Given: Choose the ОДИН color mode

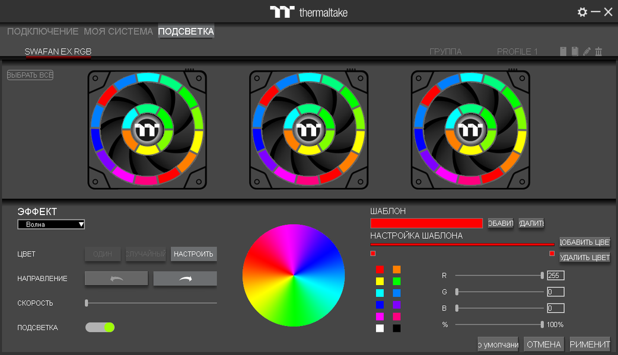Looking at the screenshot, I should [x=103, y=254].
